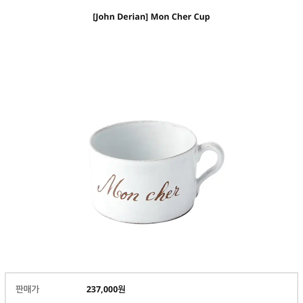Click the opening bracket before John
This screenshot has height=303, width=303.
(94, 17)
